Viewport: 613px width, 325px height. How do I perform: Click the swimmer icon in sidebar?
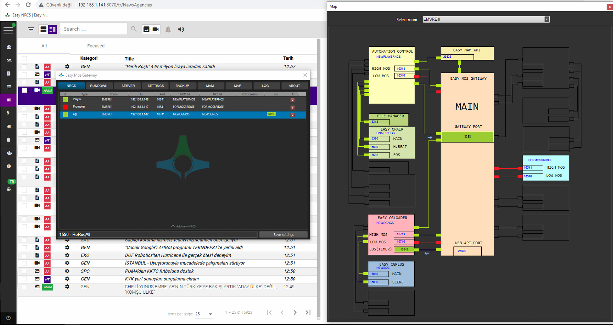point(9,60)
